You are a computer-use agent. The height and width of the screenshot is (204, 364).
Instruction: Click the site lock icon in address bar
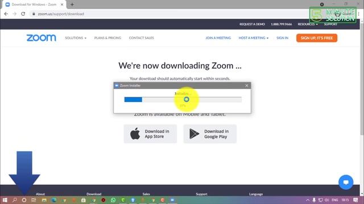(34, 14)
